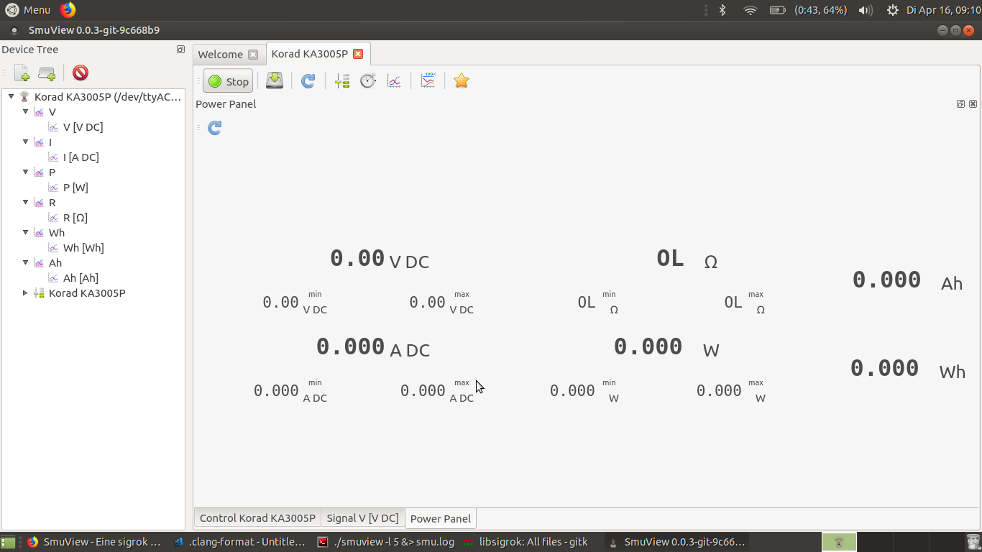Screen dimensions: 982x552
Task: Float the Device Tree dock panel
Action: coord(180,50)
